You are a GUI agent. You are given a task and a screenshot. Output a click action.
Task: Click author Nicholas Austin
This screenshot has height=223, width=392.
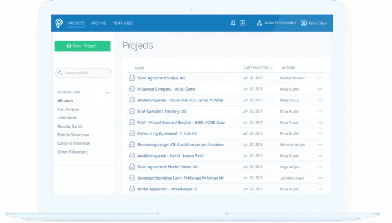point(292,145)
